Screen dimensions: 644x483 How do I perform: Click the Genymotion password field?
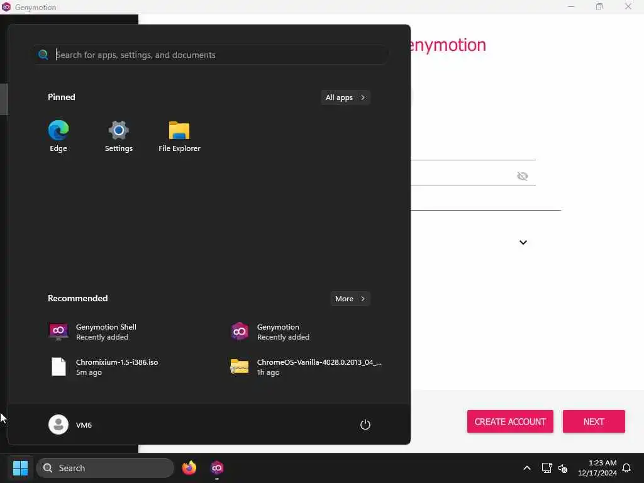[473, 176]
